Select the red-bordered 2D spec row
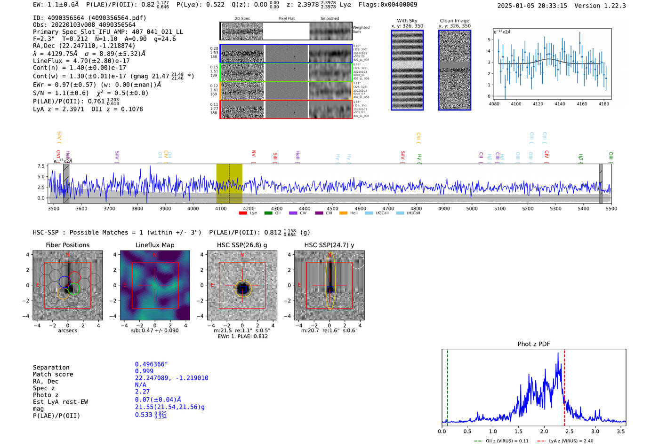 coord(286,109)
